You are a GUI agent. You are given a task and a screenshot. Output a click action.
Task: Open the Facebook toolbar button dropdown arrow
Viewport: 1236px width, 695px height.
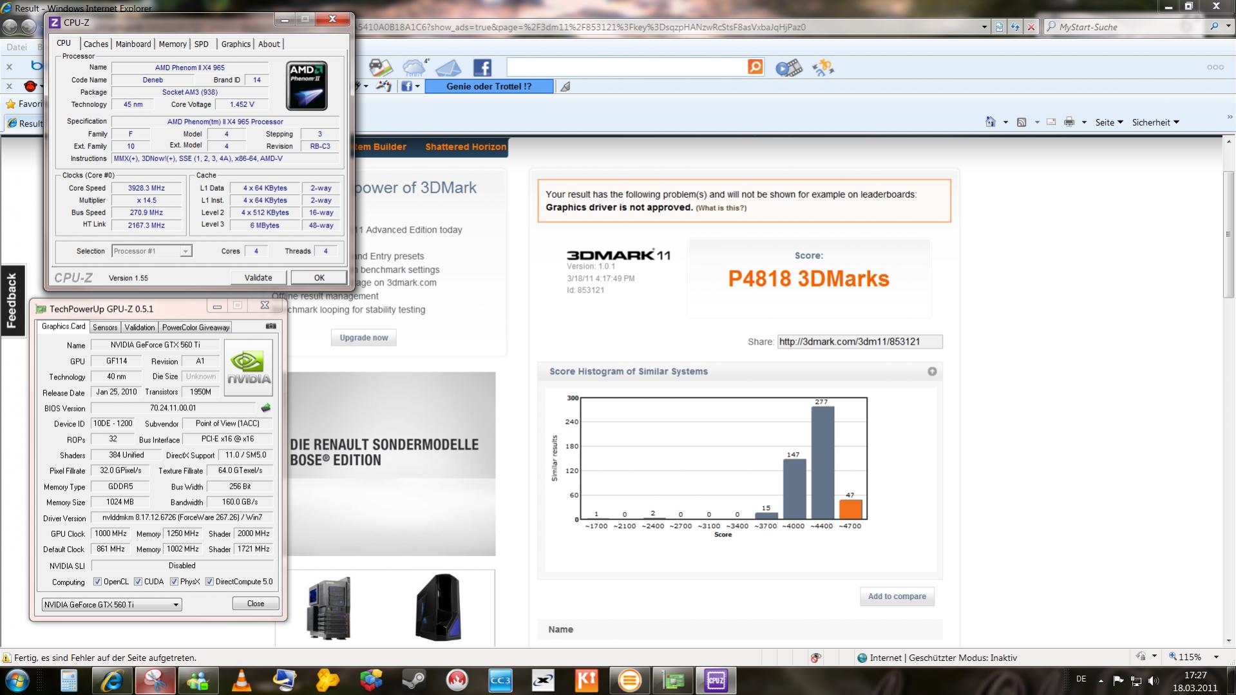[x=417, y=86]
